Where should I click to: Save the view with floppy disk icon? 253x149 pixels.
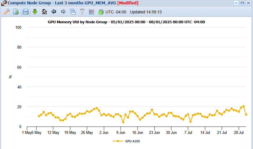(x=26, y=12)
